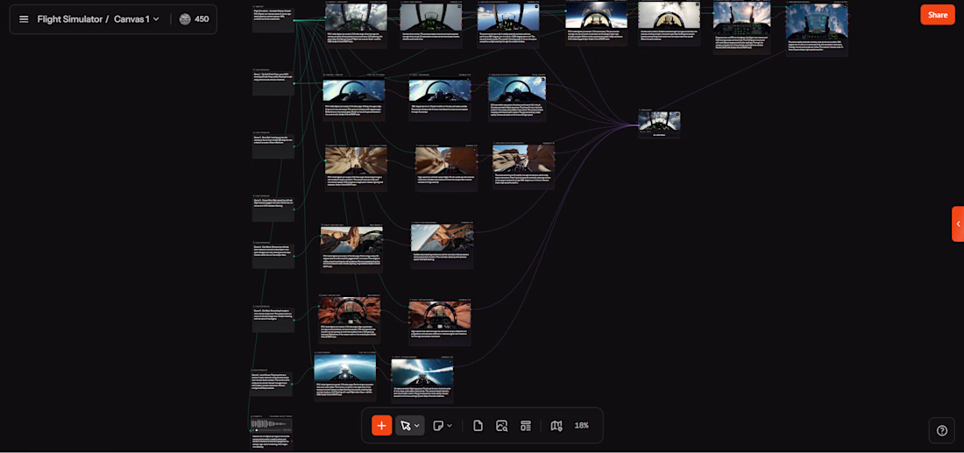Select the pointer selection tool
Image resolution: width=964 pixels, height=453 pixels.
[405, 425]
